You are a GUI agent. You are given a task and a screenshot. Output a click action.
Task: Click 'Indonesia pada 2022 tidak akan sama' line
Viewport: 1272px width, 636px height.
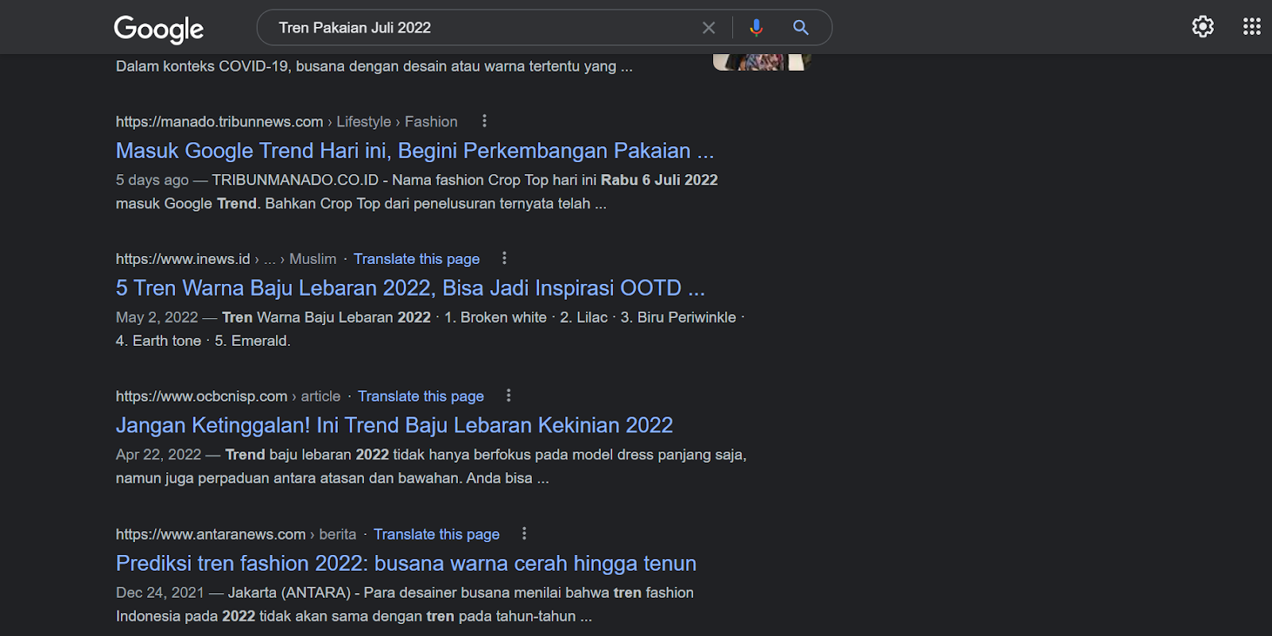(354, 616)
